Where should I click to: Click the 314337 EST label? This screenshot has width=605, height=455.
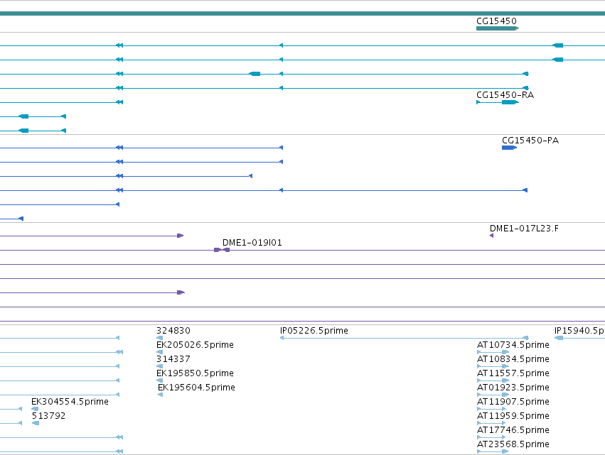point(173,359)
